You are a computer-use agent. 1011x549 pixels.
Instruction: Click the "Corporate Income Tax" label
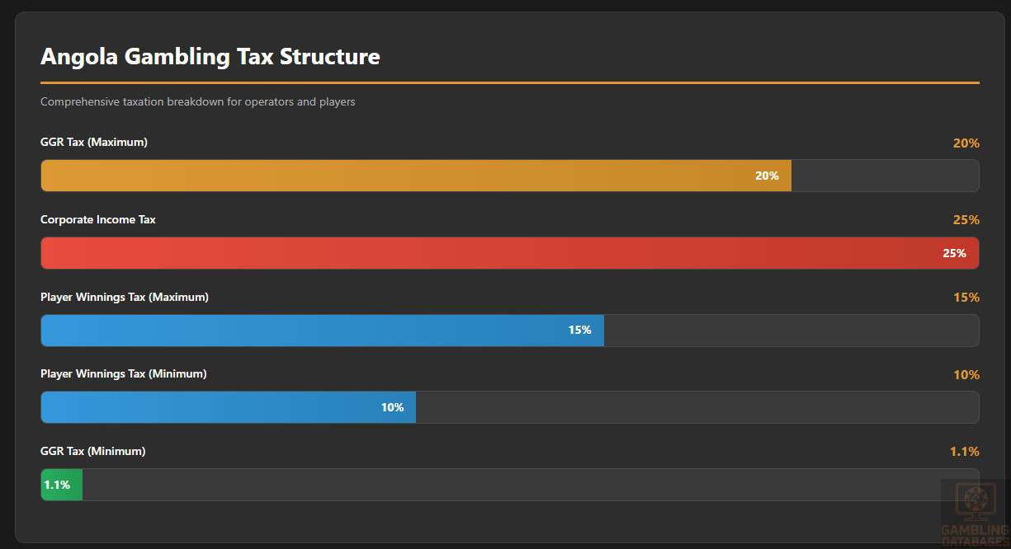tap(98, 220)
